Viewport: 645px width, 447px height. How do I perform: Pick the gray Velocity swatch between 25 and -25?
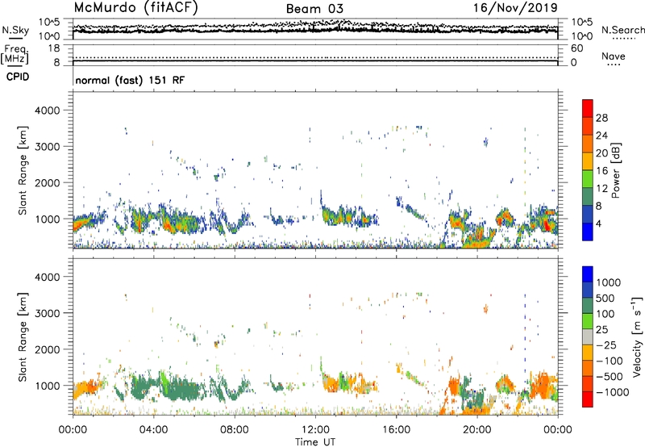point(588,337)
